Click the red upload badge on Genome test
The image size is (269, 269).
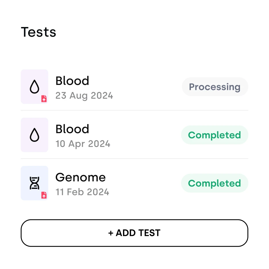pyautogui.click(x=44, y=195)
